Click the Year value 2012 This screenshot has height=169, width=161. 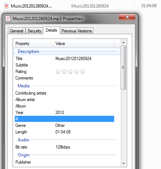[x=60, y=113]
